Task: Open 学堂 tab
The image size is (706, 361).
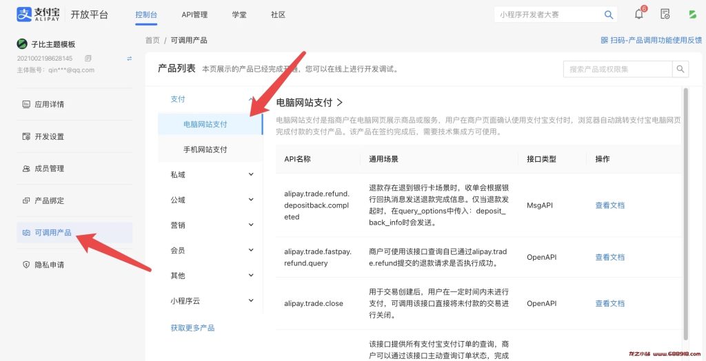Action: tap(239, 15)
